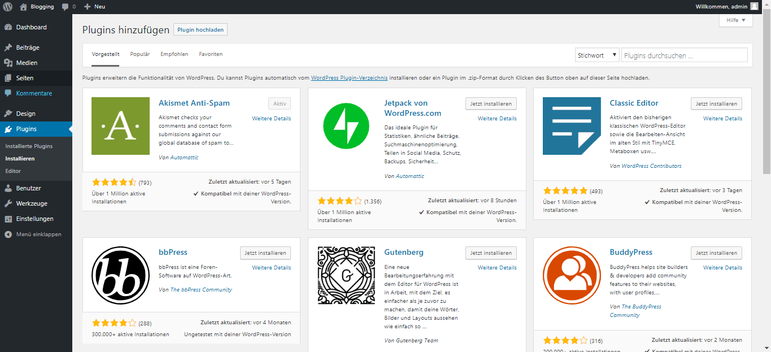This screenshot has width=771, height=352.
Task: Open the Jetpack von WordPress.com title link
Action: coord(412,108)
